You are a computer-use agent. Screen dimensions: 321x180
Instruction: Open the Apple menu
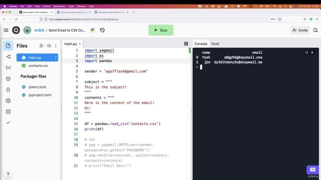5,6
